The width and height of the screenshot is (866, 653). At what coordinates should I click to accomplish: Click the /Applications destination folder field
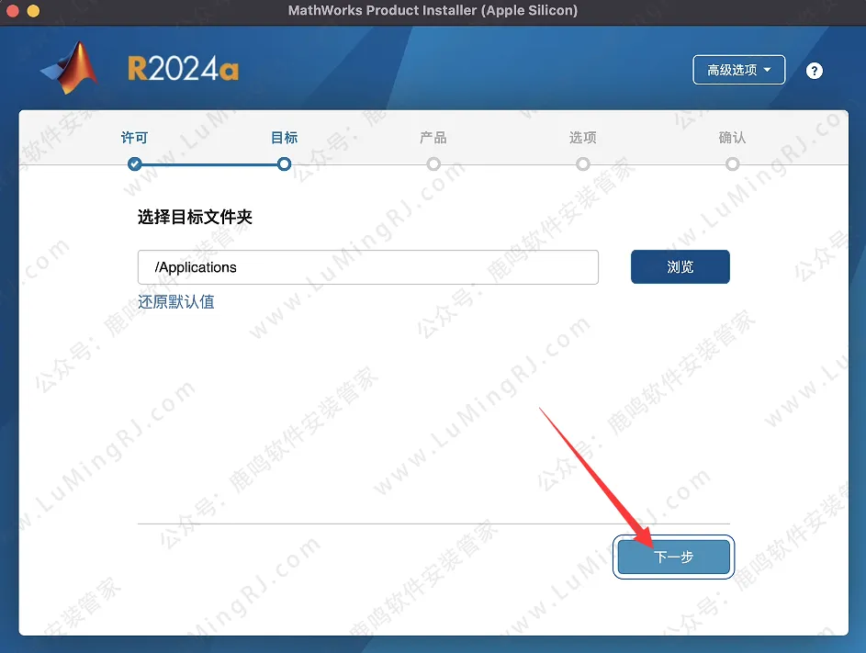(x=368, y=267)
